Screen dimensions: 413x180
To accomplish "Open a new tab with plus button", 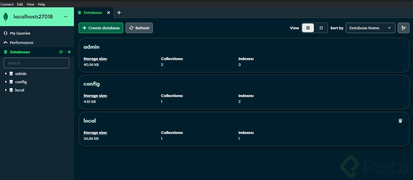I will (x=119, y=13).
